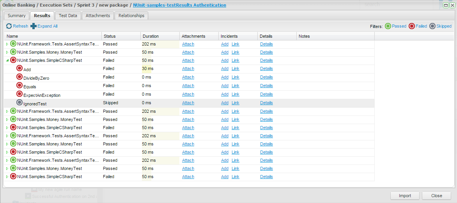Click the grey skipped icon beside IgnoredTest
This screenshot has height=203, width=457.
tap(19, 103)
